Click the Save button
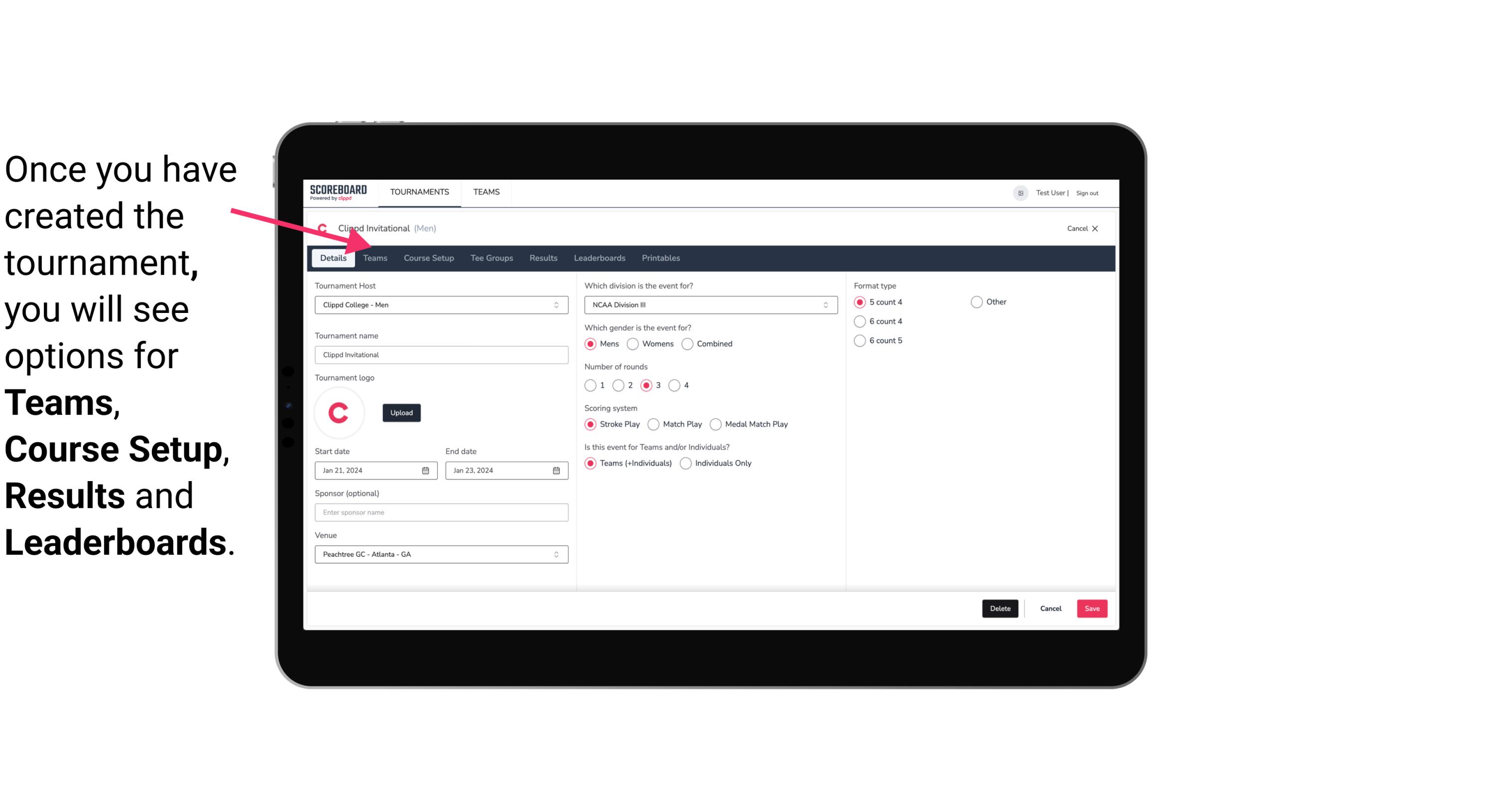This screenshot has width=1507, height=810. click(x=1091, y=608)
